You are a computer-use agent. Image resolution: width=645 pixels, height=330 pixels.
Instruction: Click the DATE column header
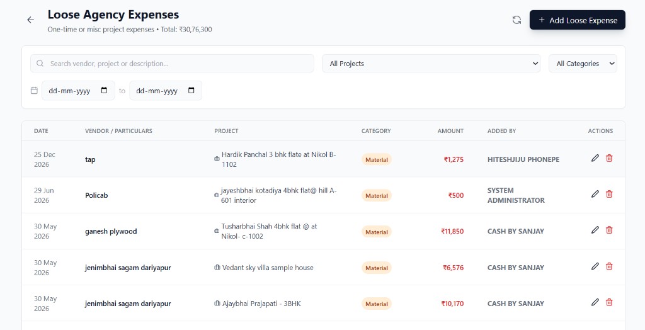tap(41, 131)
